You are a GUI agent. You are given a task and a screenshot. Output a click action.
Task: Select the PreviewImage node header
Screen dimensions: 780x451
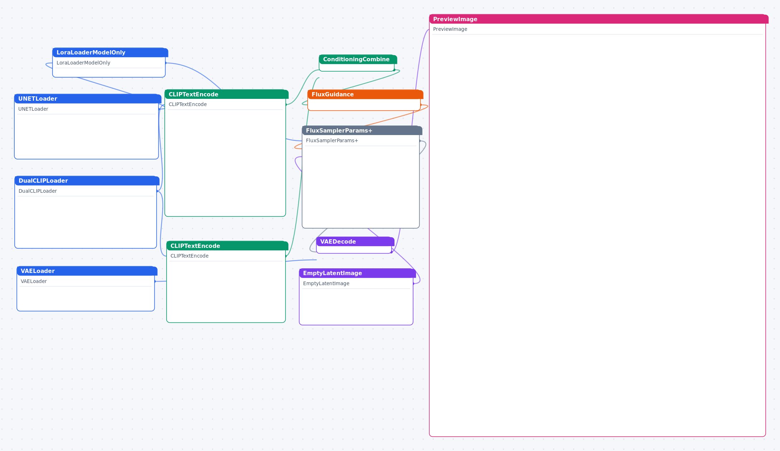point(599,19)
